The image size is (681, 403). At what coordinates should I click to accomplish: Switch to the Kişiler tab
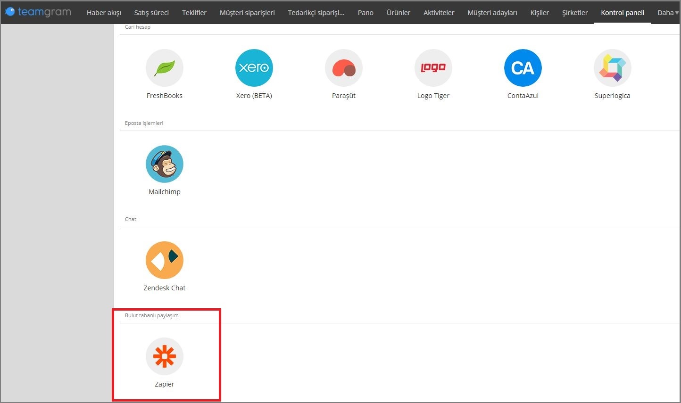tap(540, 13)
